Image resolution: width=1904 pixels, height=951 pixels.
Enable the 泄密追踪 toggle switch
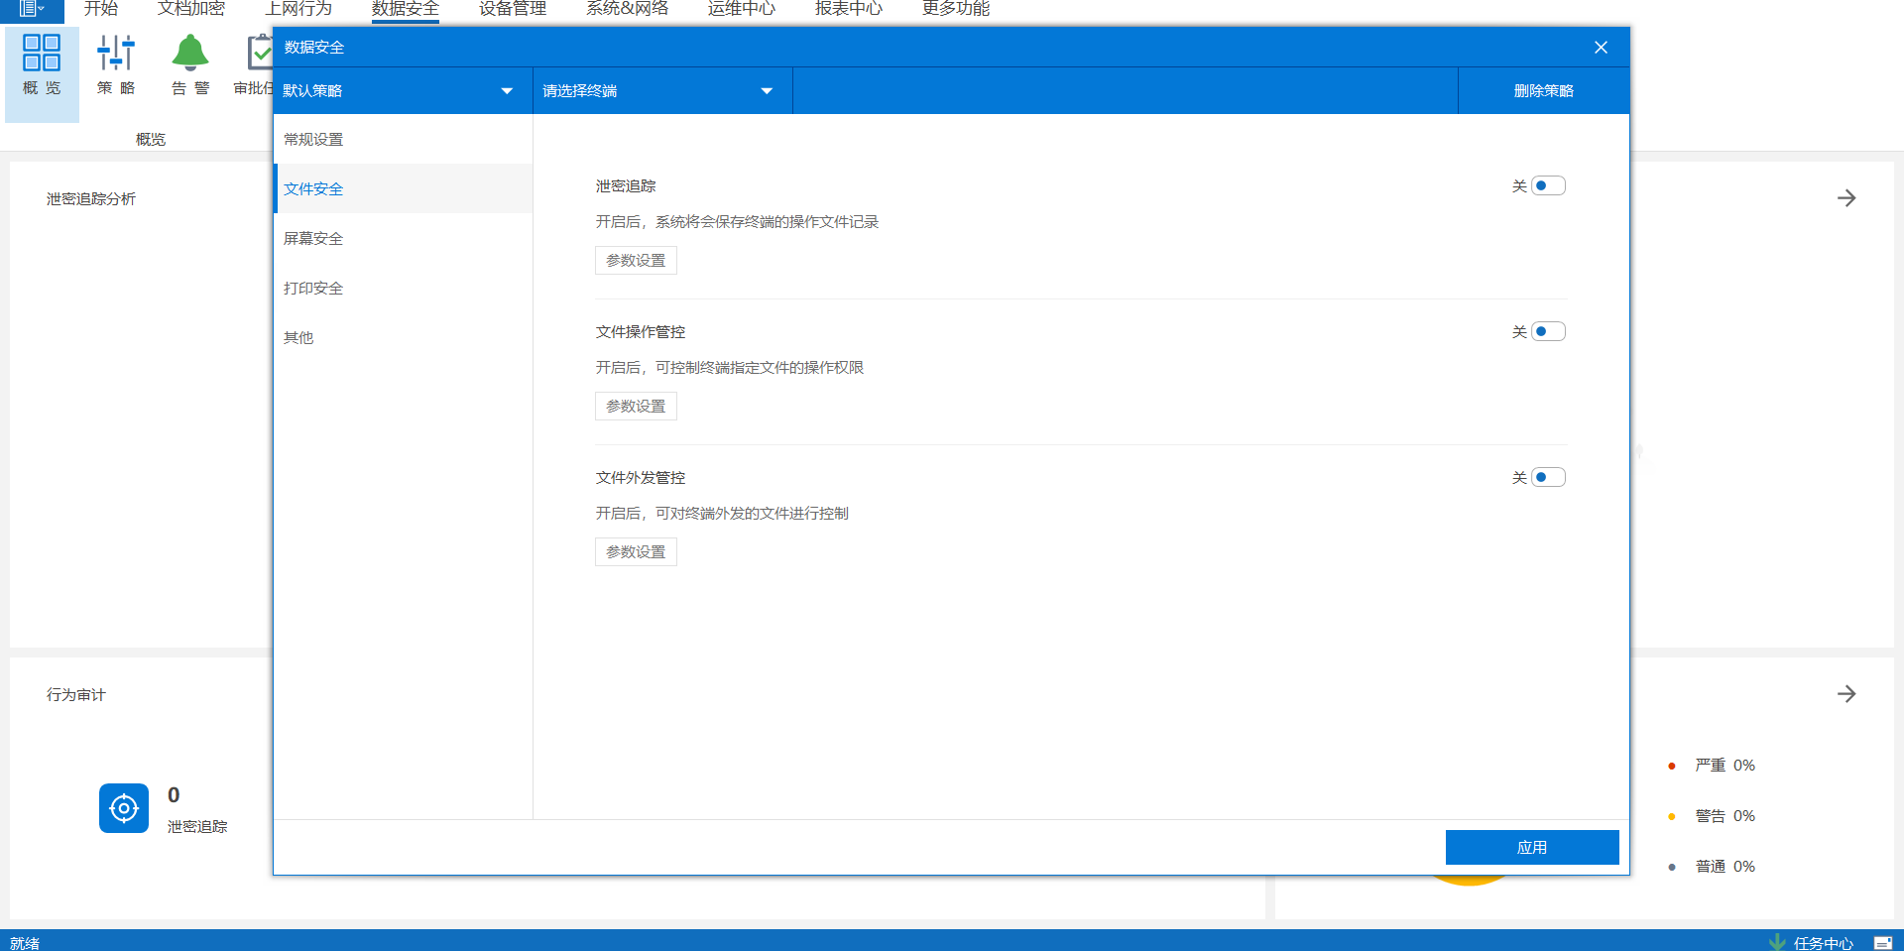[x=1547, y=186]
